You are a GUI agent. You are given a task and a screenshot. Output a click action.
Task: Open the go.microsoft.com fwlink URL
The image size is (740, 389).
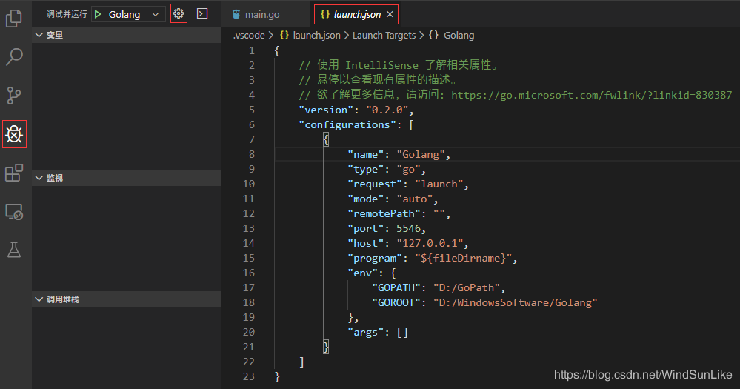point(591,95)
